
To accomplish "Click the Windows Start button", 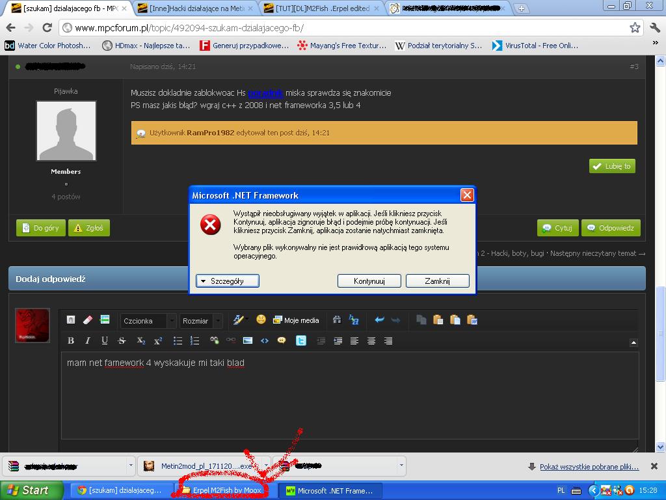I will 31,490.
